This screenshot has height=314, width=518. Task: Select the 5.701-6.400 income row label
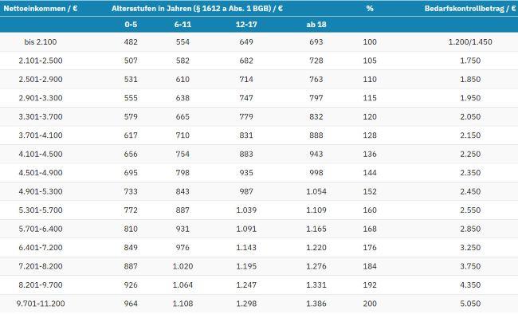tap(41, 229)
